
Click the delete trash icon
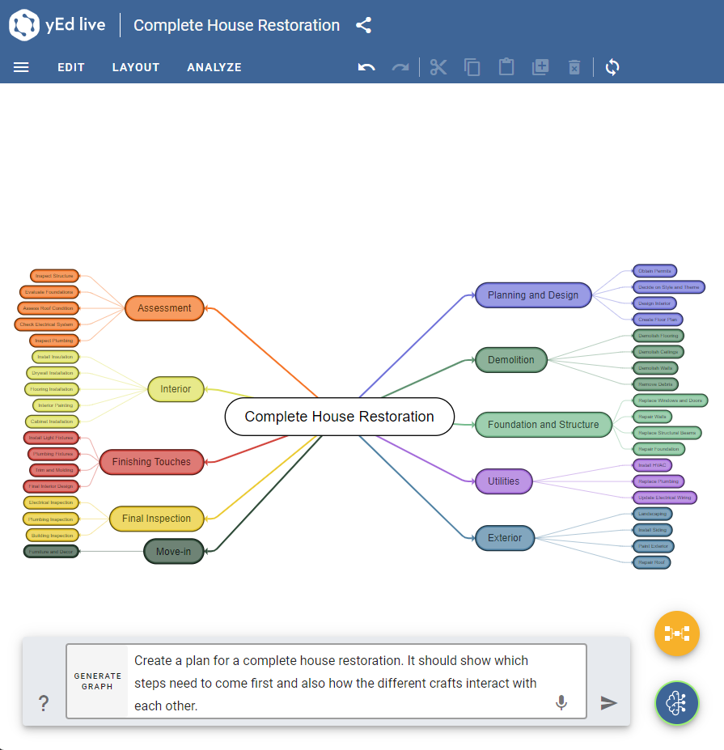pos(574,67)
